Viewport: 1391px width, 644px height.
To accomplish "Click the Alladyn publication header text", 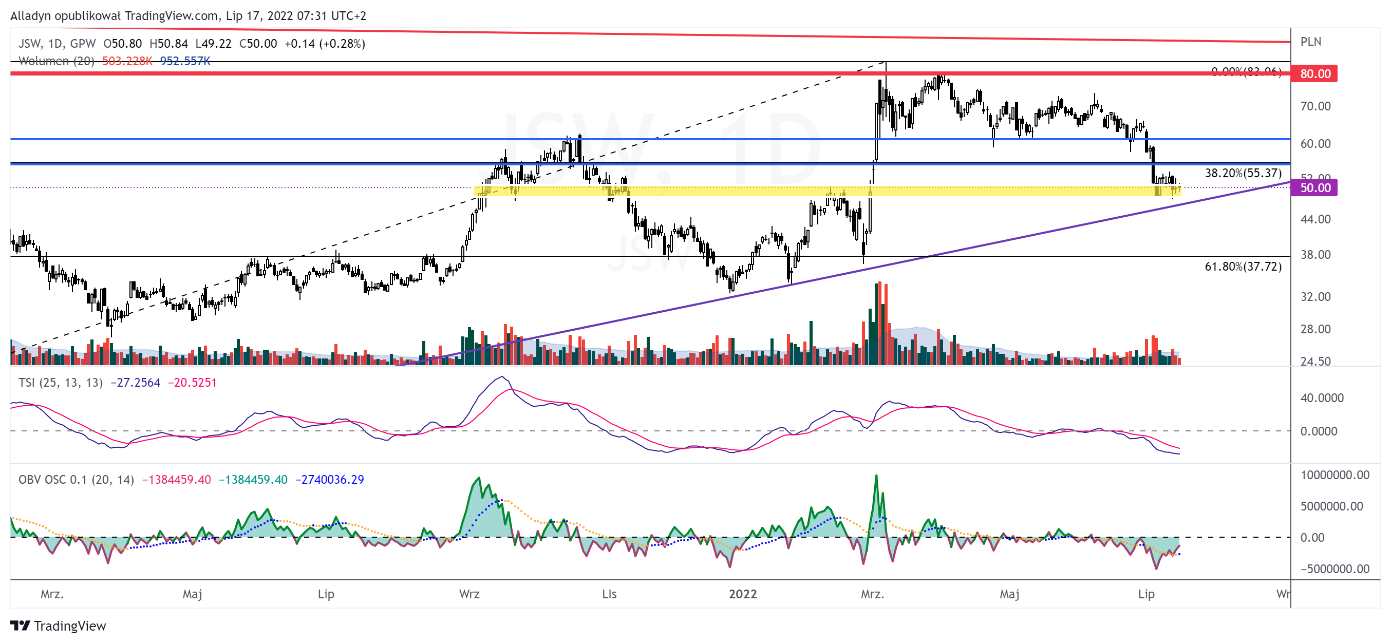I will tap(188, 15).
